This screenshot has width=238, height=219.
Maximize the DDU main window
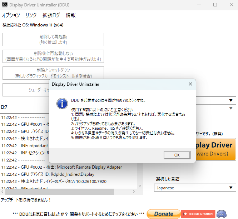coord(215,5)
